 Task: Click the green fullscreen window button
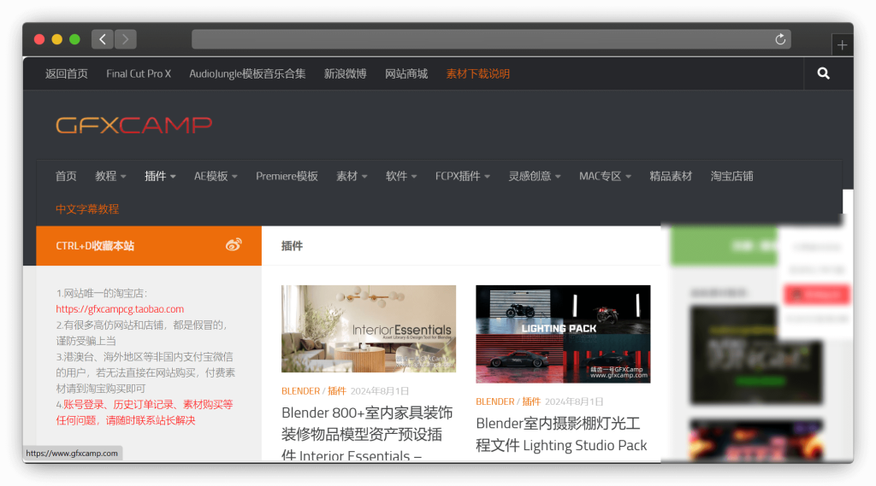pyautogui.click(x=74, y=39)
